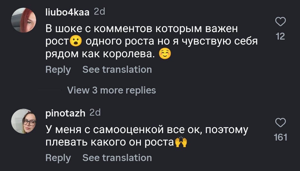Reply to pinotazh's comment
300x171 pixels.
point(58,158)
